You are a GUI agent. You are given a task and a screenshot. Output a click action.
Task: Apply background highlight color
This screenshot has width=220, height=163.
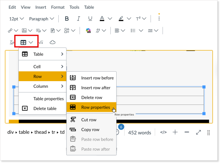pyautogui.click(x=121, y=19)
